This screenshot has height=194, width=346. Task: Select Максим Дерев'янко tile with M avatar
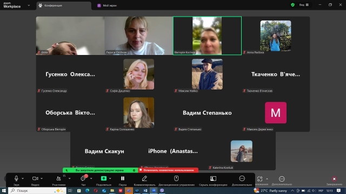pos(276,113)
